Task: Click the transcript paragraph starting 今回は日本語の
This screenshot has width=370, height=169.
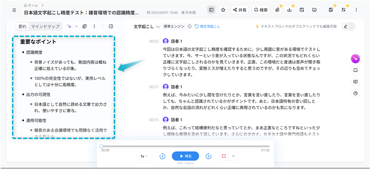Action: pyautogui.click(x=241, y=62)
